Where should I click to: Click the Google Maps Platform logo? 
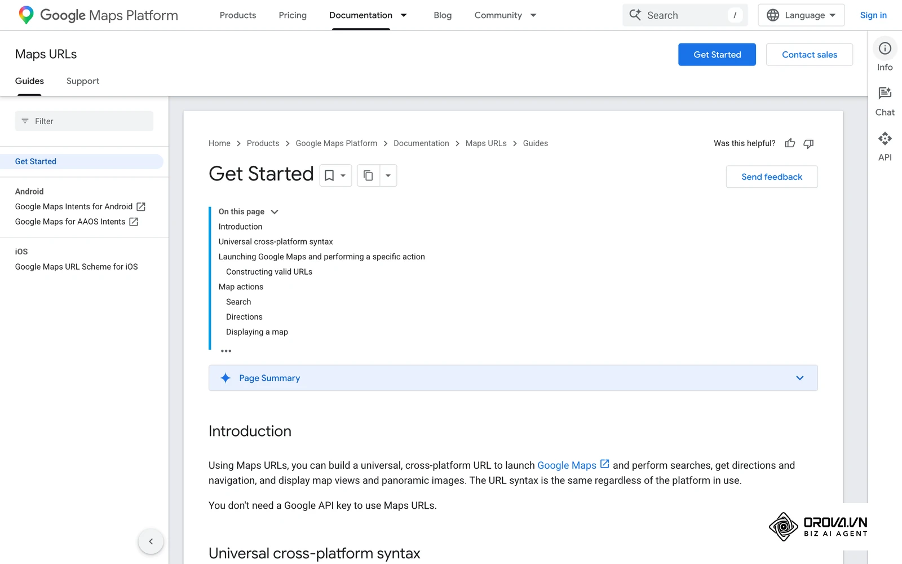point(98,15)
